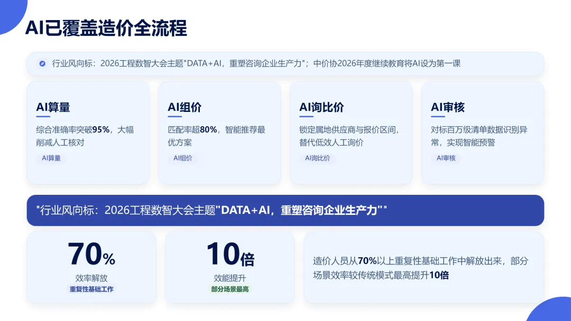Click the large 70% statistic
The height and width of the screenshot is (321, 571).
click(x=91, y=254)
